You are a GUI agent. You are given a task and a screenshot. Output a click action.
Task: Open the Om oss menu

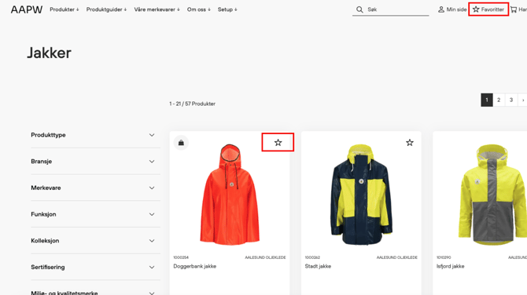[x=199, y=9]
